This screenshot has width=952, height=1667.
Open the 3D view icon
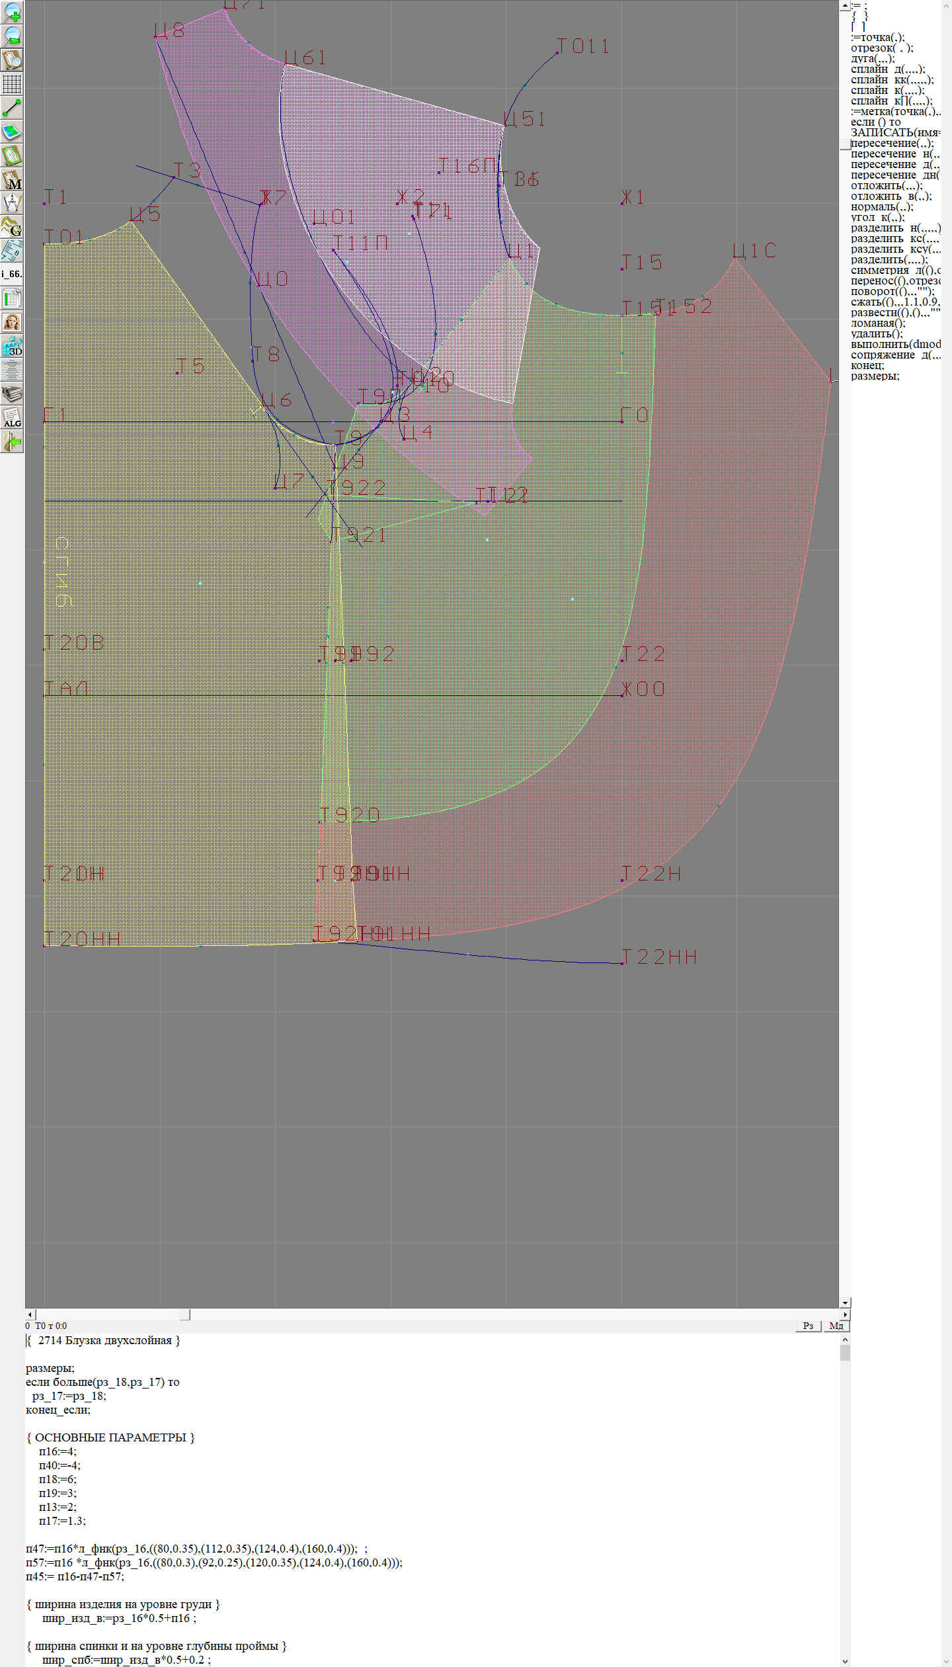pyautogui.click(x=12, y=347)
